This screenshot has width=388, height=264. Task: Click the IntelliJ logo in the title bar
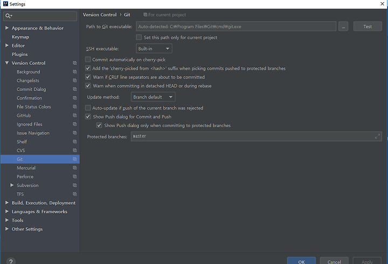click(5, 4)
